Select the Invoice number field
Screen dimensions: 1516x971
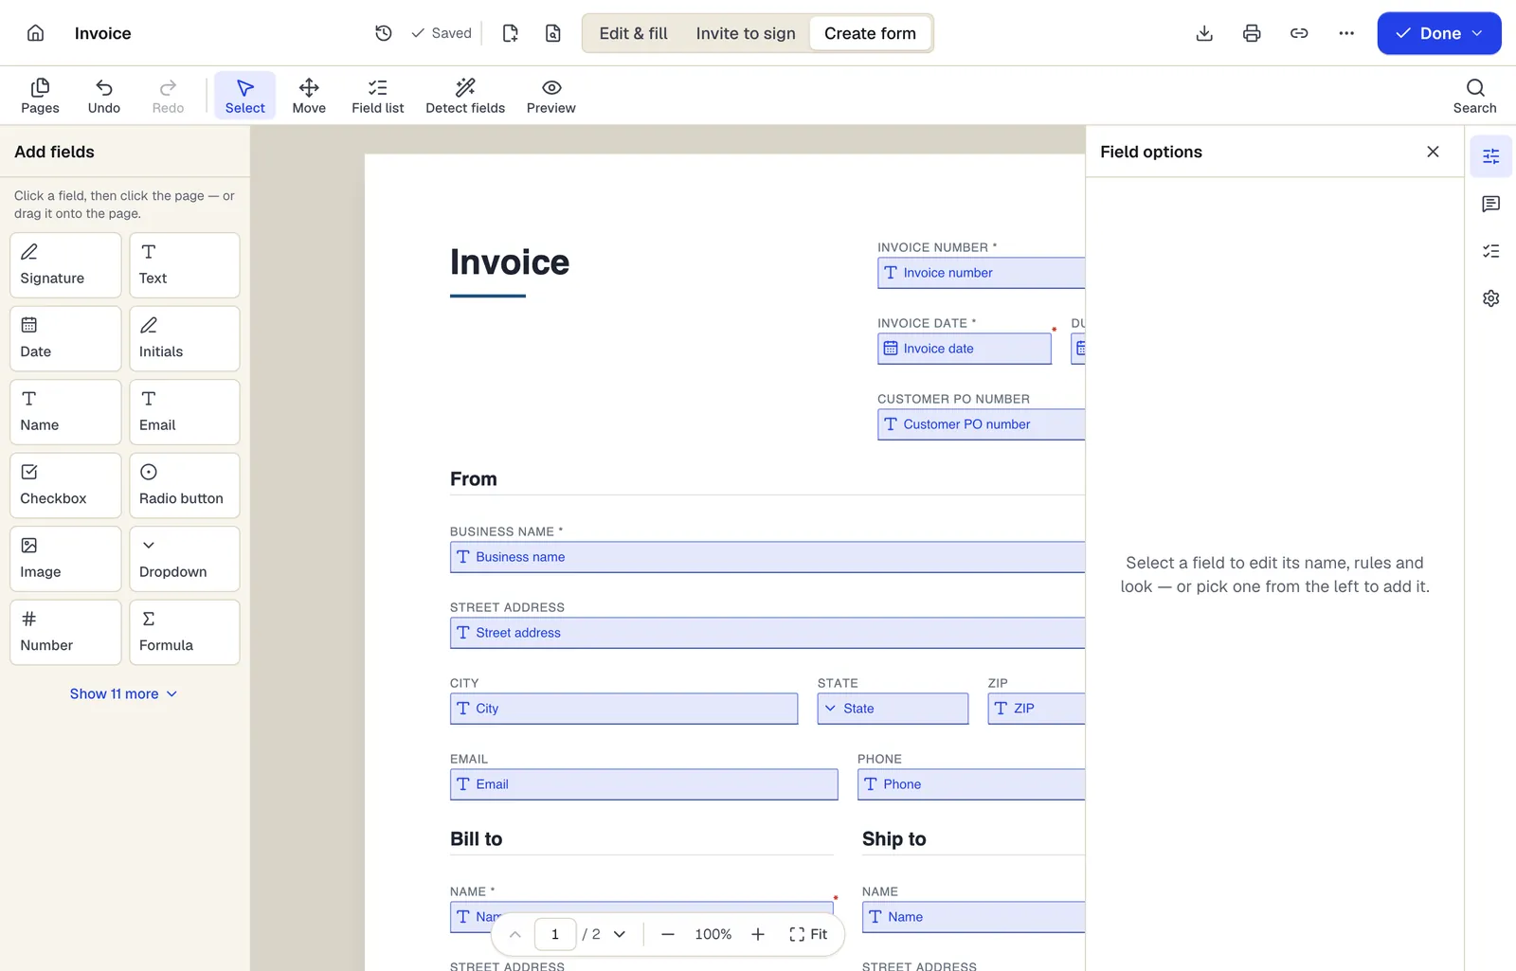point(981,273)
